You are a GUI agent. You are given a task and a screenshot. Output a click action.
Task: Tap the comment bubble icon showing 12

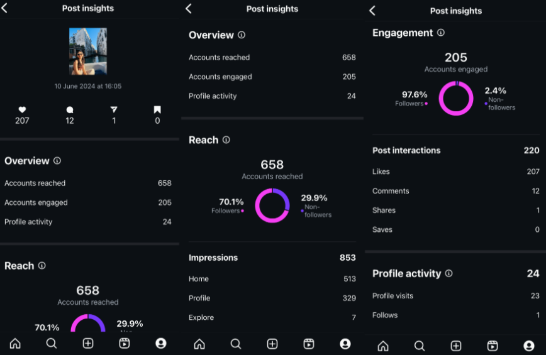point(70,110)
